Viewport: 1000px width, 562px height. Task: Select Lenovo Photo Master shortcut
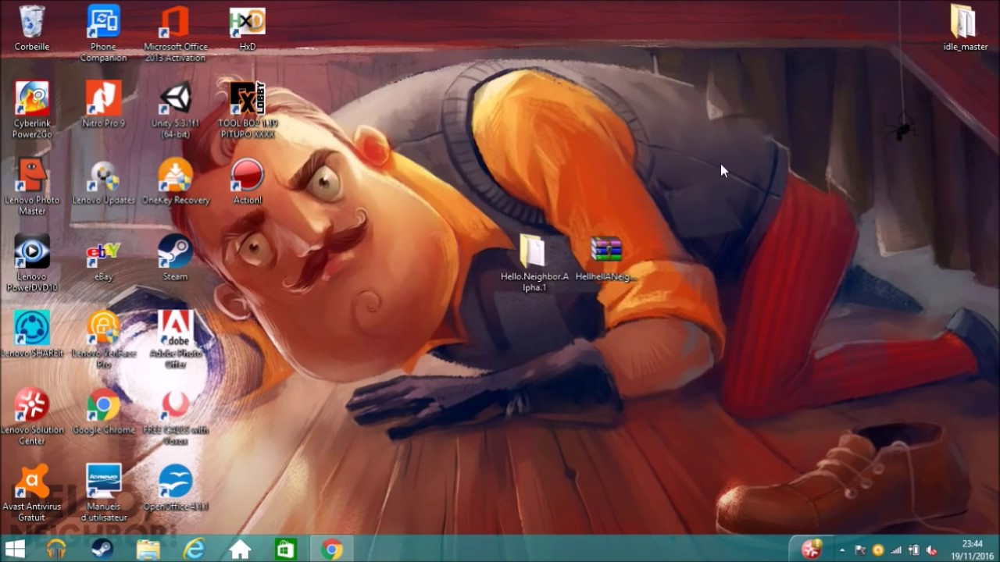(x=32, y=186)
